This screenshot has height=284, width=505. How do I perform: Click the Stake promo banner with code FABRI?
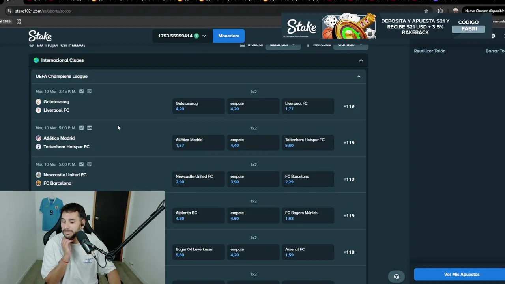pyautogui.click(x=387, y=26)
